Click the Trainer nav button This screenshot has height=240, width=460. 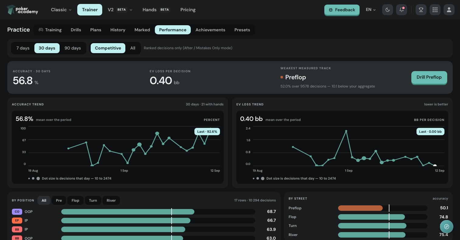click(90, 10)
